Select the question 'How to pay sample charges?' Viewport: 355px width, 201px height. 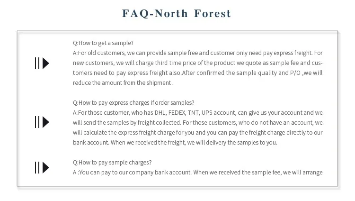[x=112, y=162]
